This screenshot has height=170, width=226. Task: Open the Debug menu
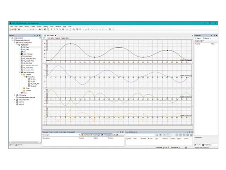pos(46,26)
